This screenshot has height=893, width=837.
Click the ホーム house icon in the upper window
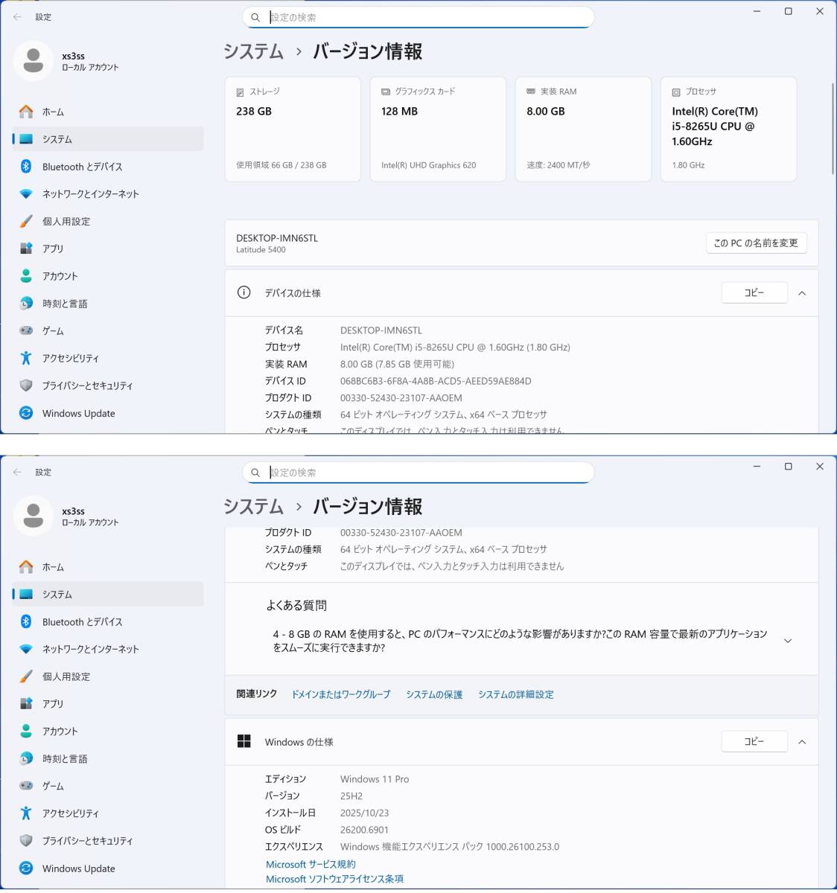point(26,112)
